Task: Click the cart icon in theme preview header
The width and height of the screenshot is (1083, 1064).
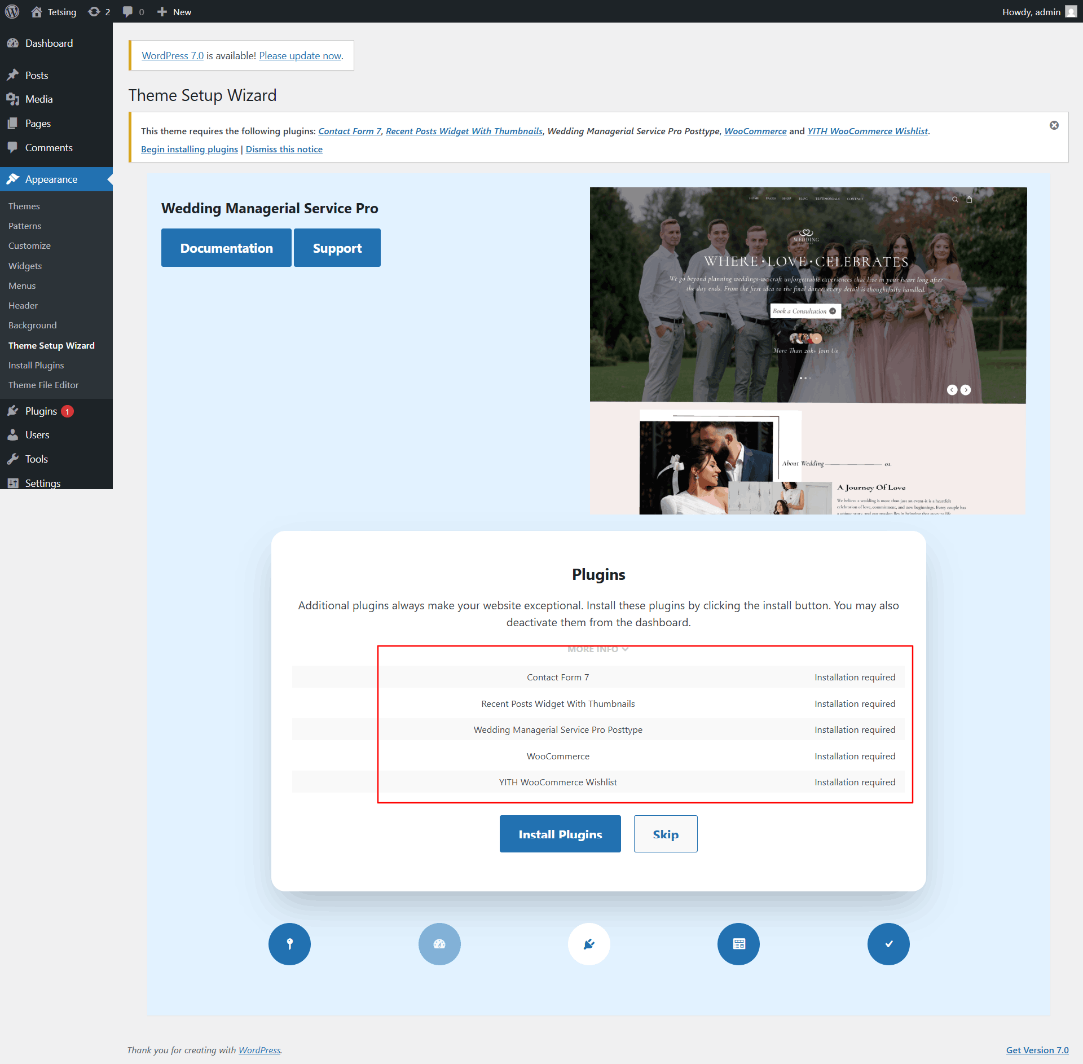Action: point(969,199)
